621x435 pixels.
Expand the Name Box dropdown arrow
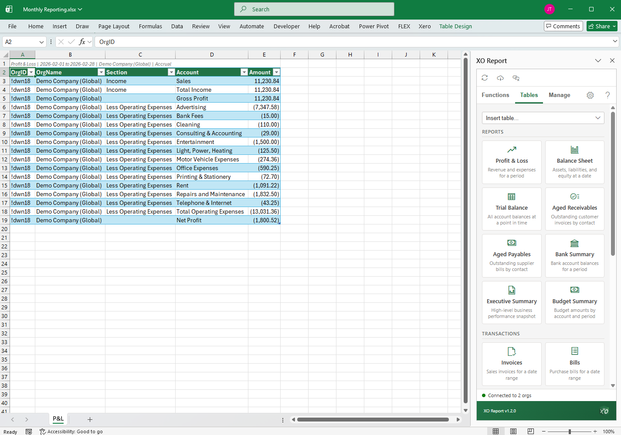41,42
